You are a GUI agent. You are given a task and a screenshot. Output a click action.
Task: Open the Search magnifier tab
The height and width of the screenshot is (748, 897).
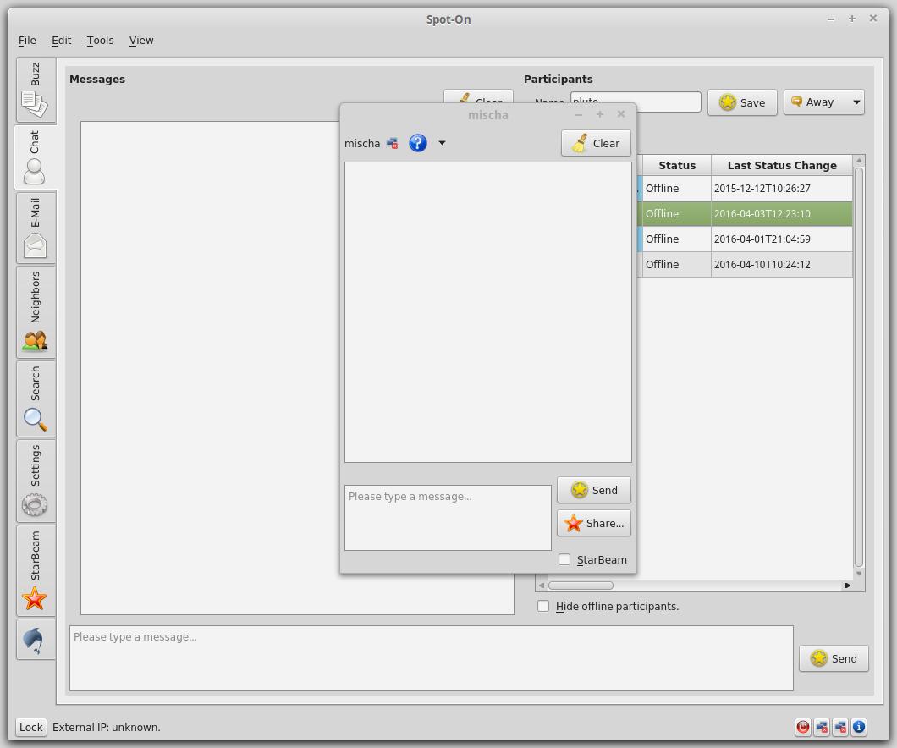35,399
